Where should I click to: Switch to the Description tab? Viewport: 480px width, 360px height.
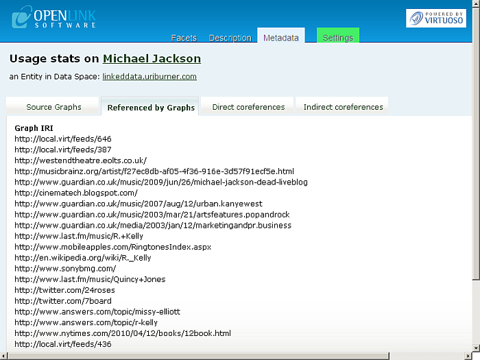(x=230, y=38)
